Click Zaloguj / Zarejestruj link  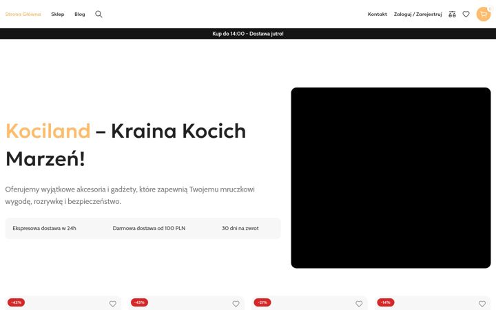pos(418,14)
